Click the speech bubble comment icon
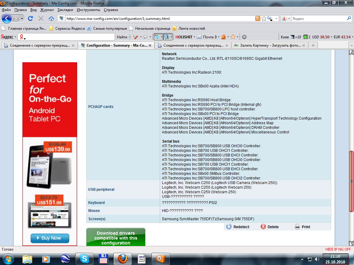Viewport: 354px width, 265px height. [146, 37]
